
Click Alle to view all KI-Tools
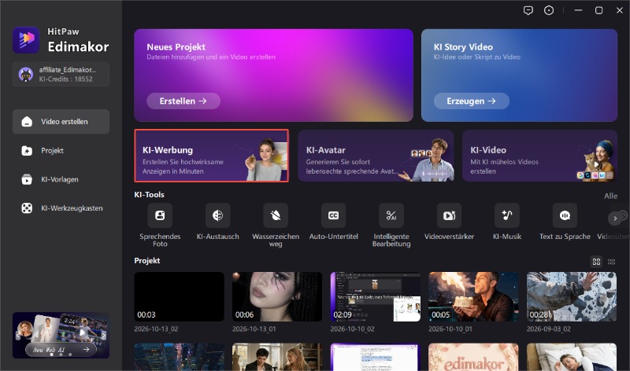tap(611, 196)
